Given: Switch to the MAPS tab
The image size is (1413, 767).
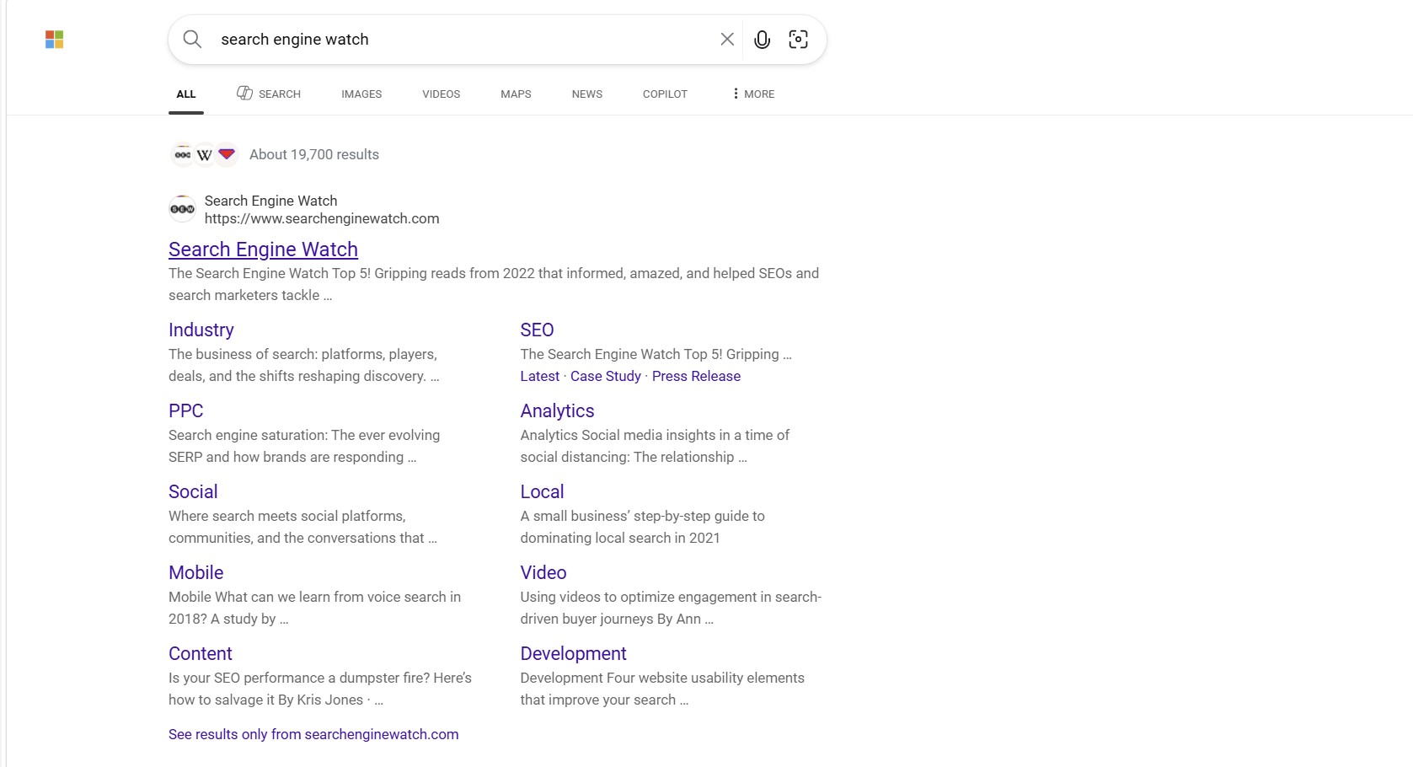Looking at the screenshot, I should point(516,94).
